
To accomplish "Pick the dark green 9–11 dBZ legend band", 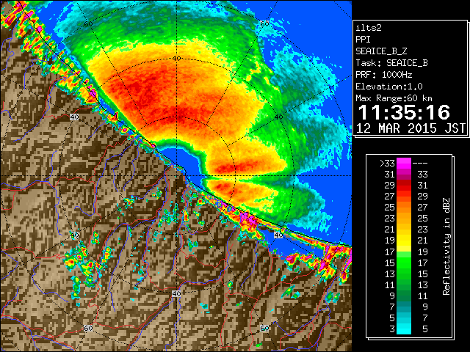I will pyautogui.click(x=404, y=296).
